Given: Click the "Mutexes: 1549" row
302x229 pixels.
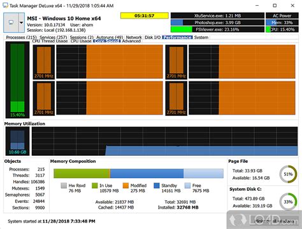Looking at the screenshot, I should pyautogui.click(x=28, y=188).
